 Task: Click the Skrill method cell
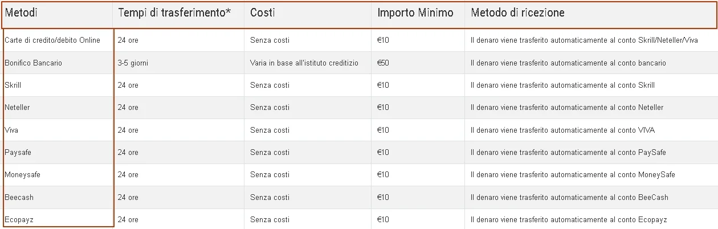tap(13, 85)
